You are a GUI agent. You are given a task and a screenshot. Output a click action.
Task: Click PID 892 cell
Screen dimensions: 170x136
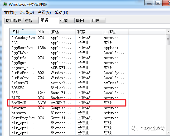(41, 73)
